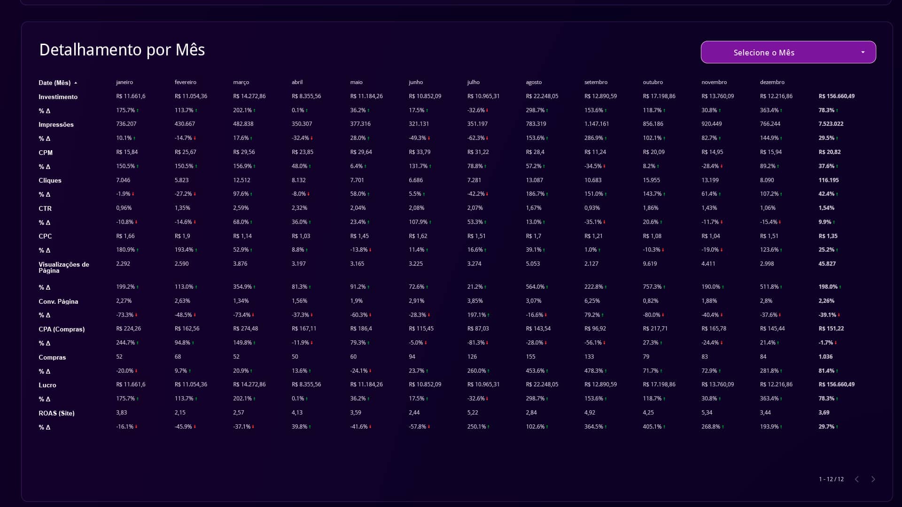Viewport: 902px width, 507px height.
Task: Sort by Date (Mês) column header
Action: pyautogui.click(x=54, y=83)
